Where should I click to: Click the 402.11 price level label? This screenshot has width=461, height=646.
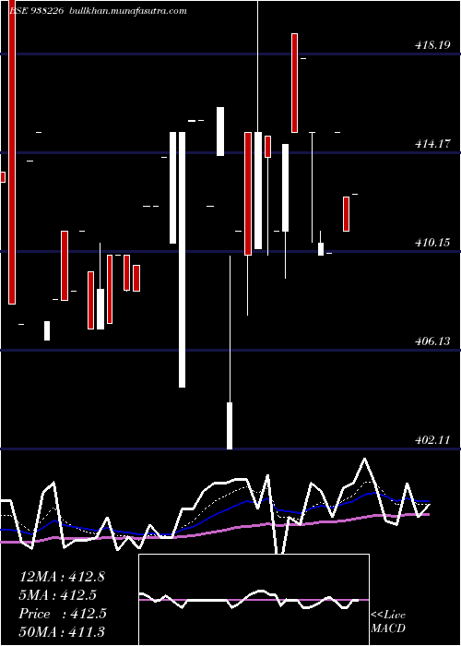(432, 440)
